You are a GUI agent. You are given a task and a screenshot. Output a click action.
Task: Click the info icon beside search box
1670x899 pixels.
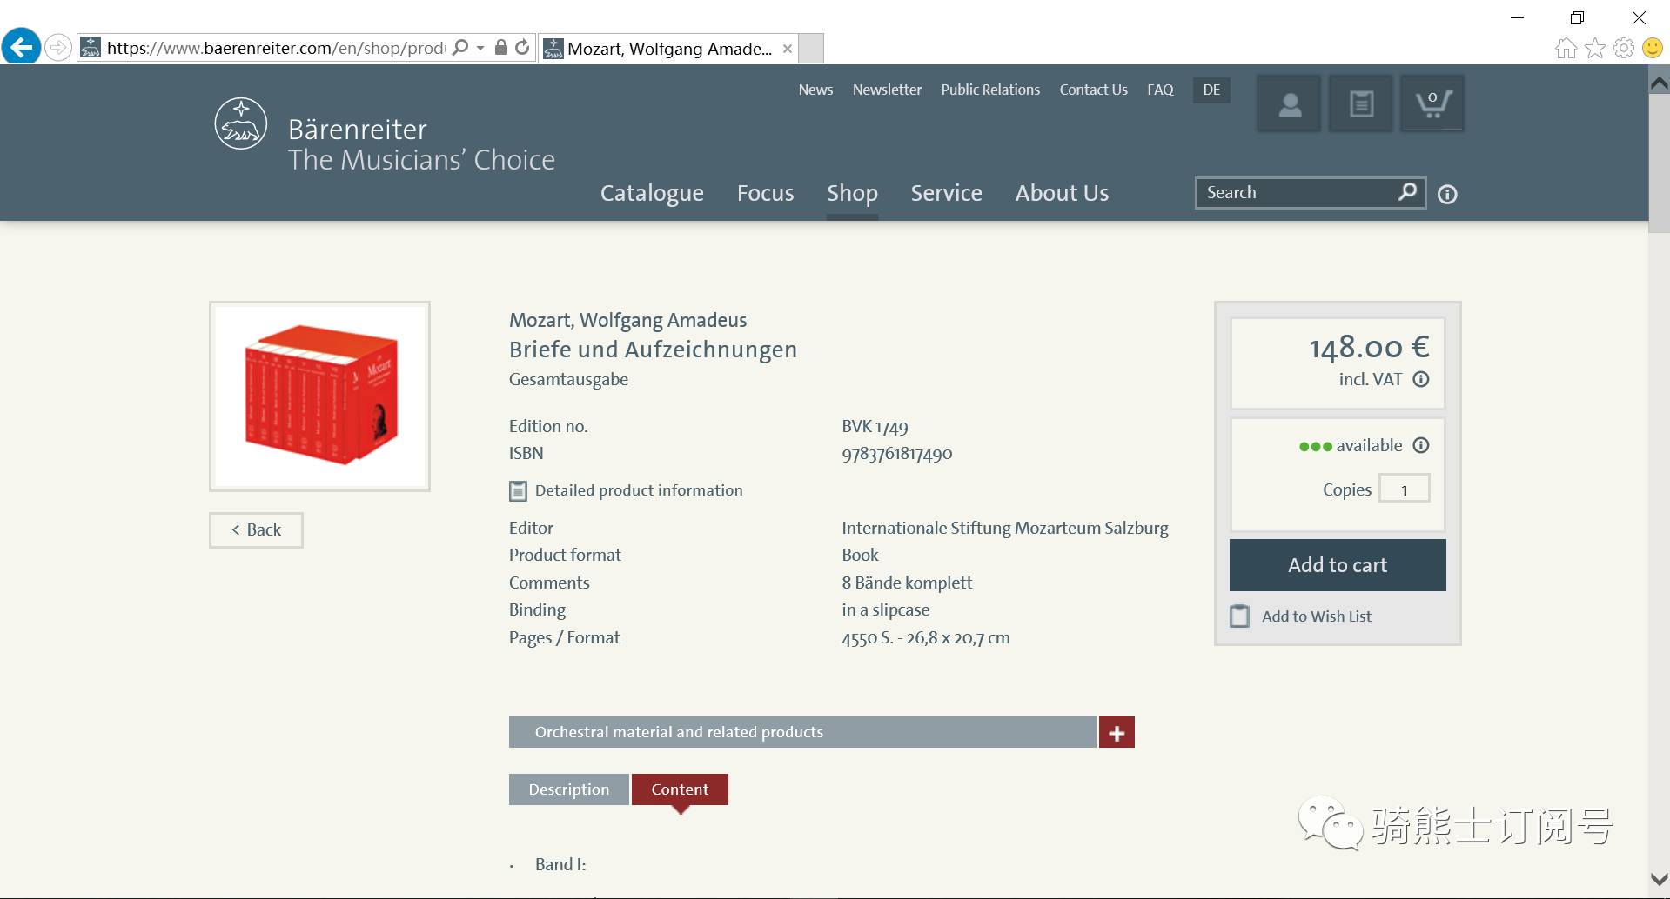click(x=1447, y=195)
